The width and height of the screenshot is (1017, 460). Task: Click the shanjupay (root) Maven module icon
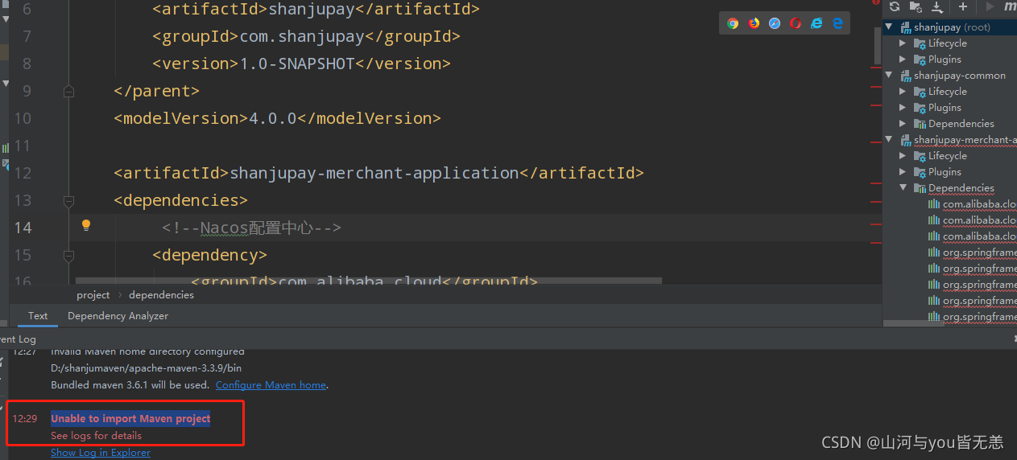pos(905,27)
